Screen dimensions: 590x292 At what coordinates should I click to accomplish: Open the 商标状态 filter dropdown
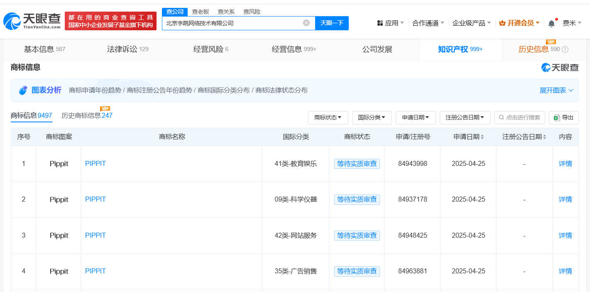coord(328,117)
